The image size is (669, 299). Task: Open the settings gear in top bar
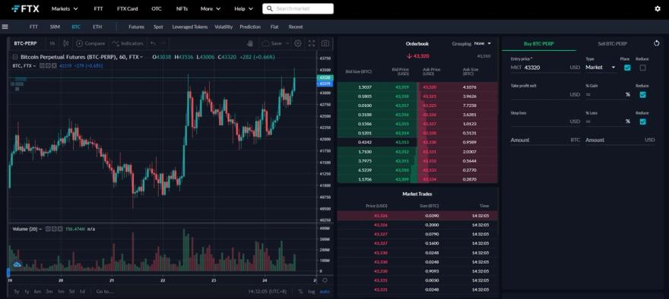coord(657,8)
